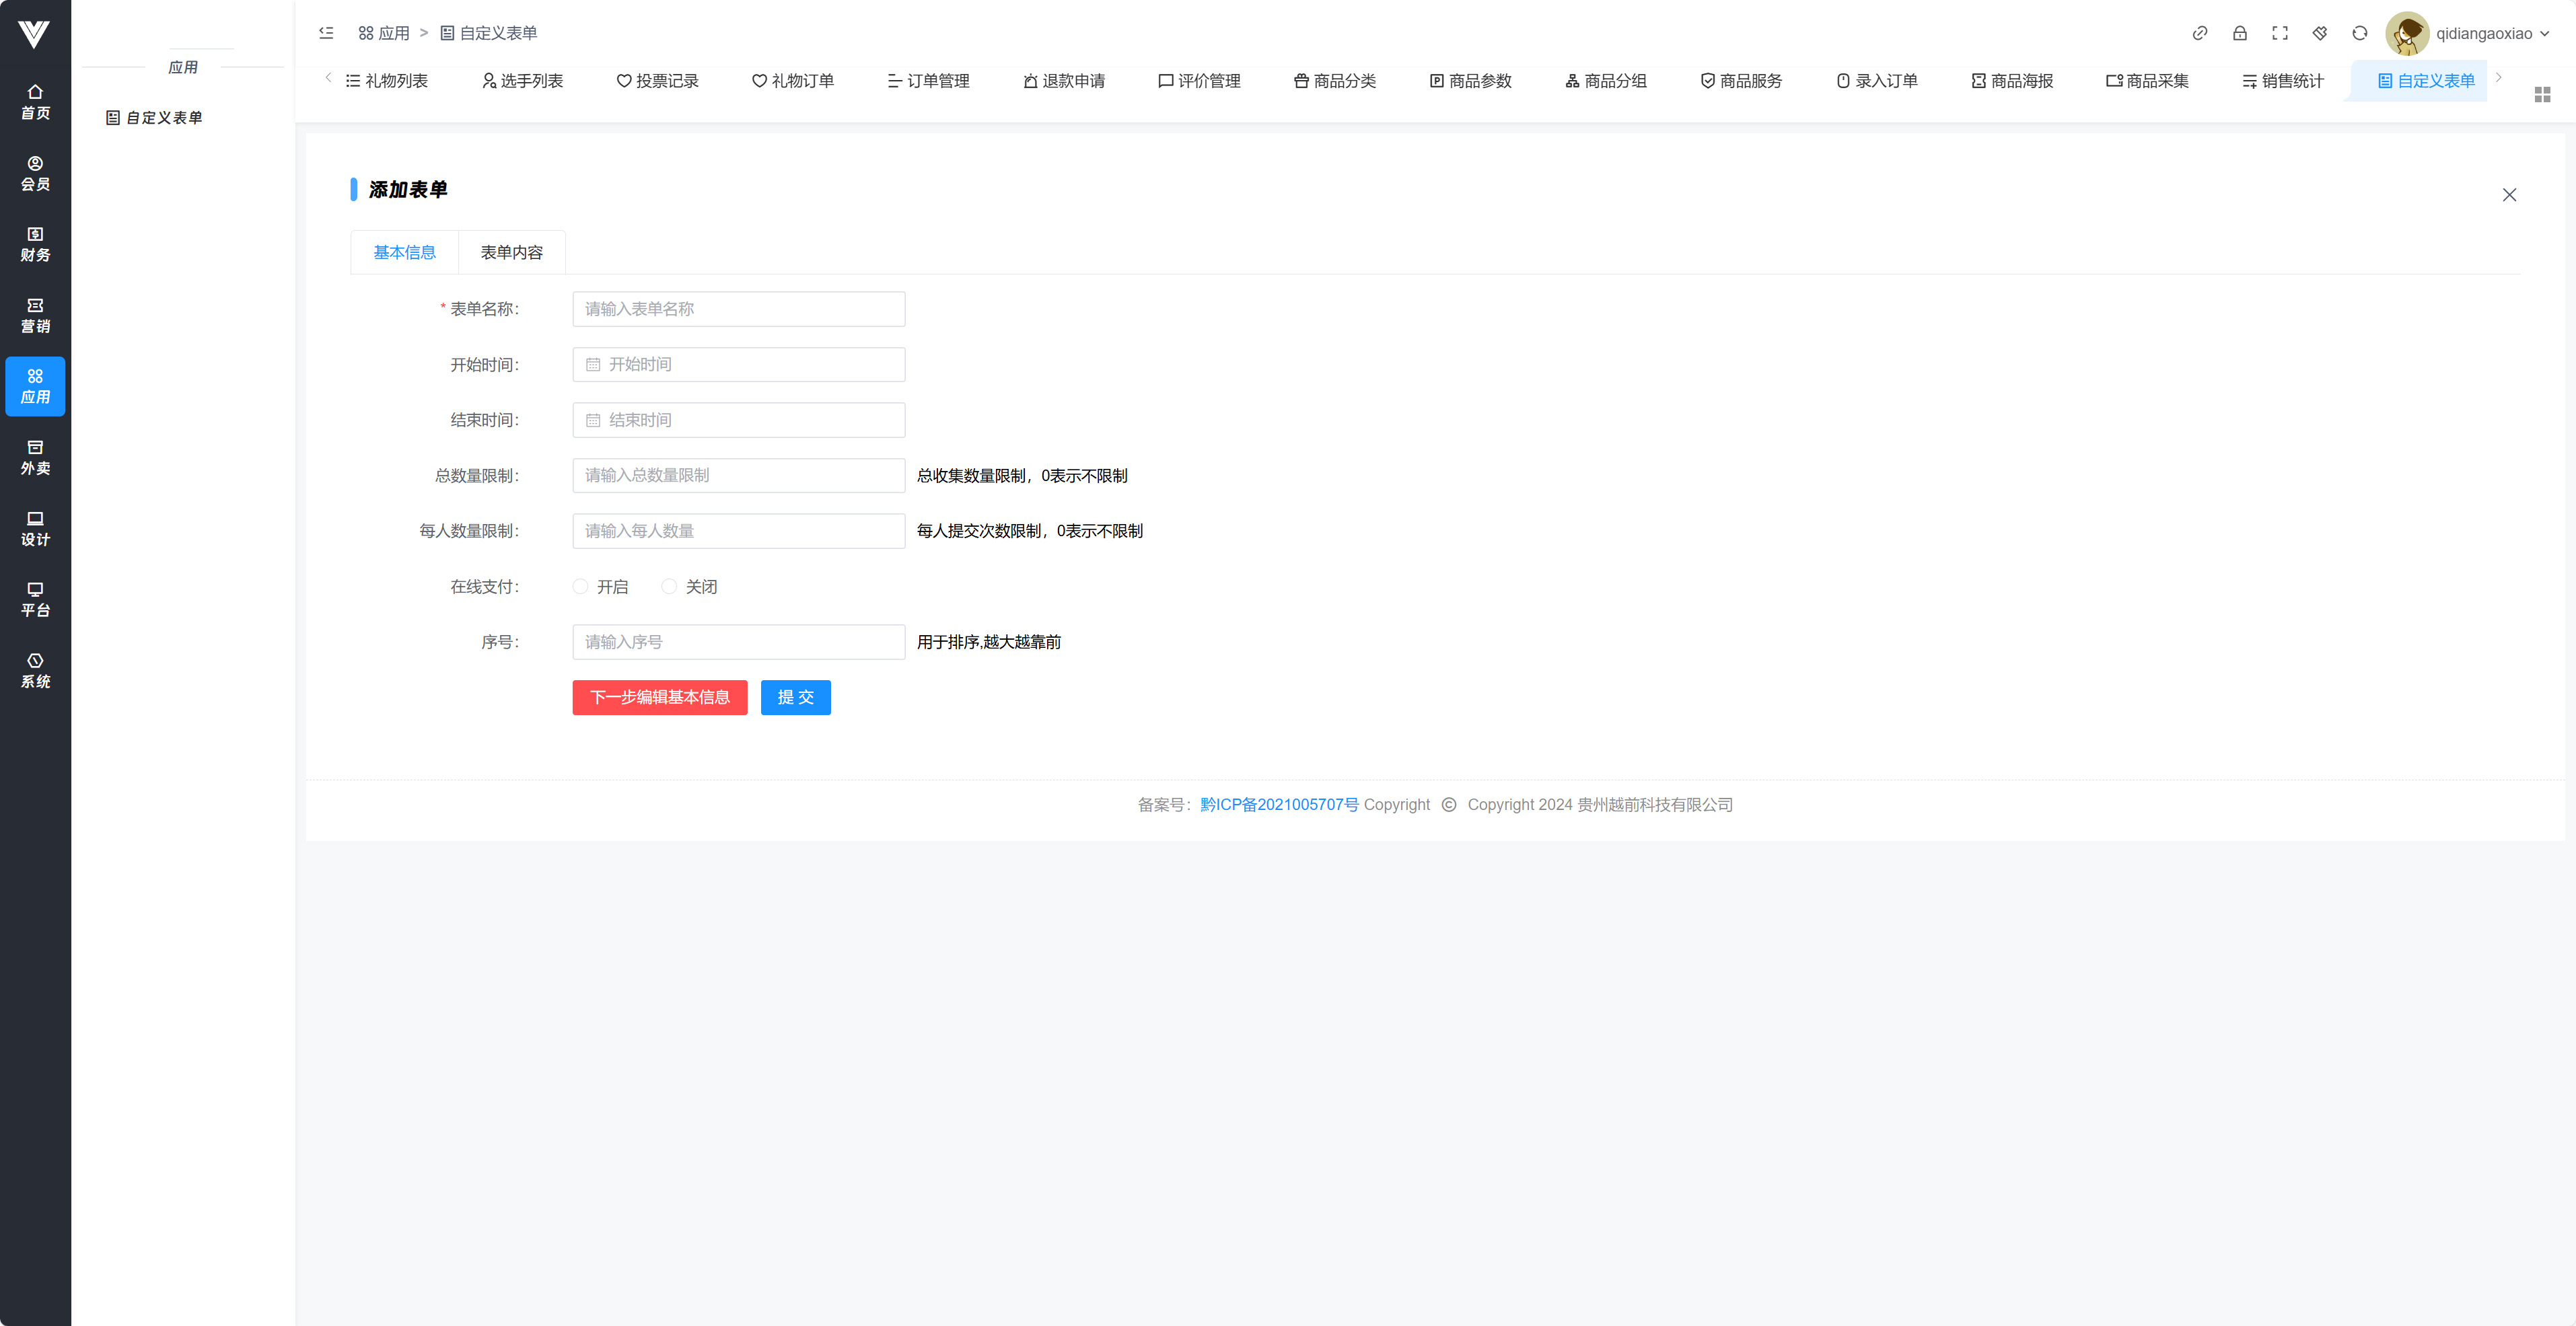Click the 表单名称 input field
The width and height of the screenshot is (2576, 1326).
738,309
